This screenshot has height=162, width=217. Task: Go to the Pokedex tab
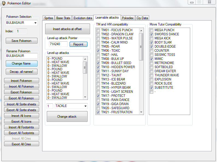click(x=128, y=18)
